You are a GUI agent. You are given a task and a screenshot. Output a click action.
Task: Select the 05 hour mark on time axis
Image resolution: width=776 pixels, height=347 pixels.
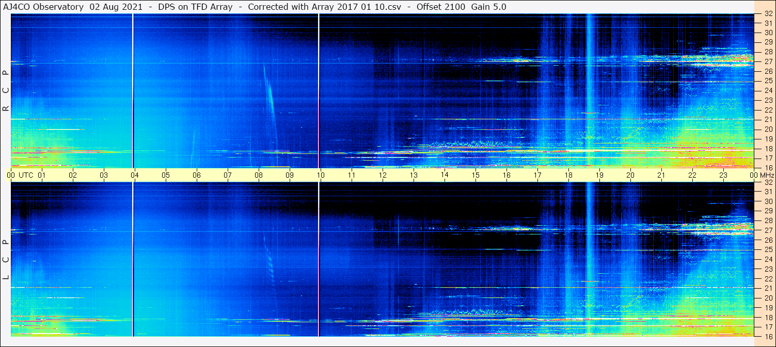coord(166,175)
